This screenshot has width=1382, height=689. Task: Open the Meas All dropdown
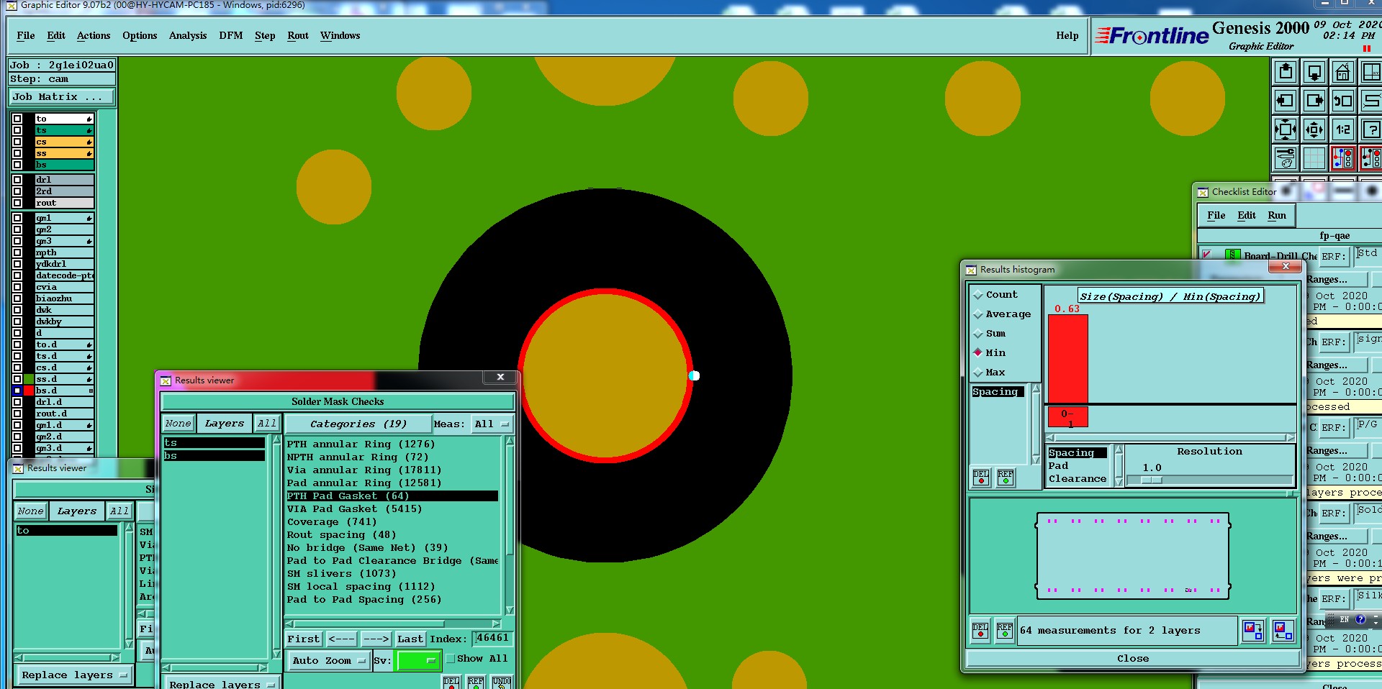pyautogui.click(x=492, y=424)
